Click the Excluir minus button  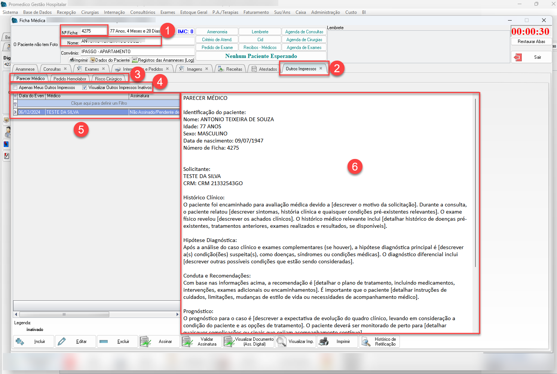117,341
